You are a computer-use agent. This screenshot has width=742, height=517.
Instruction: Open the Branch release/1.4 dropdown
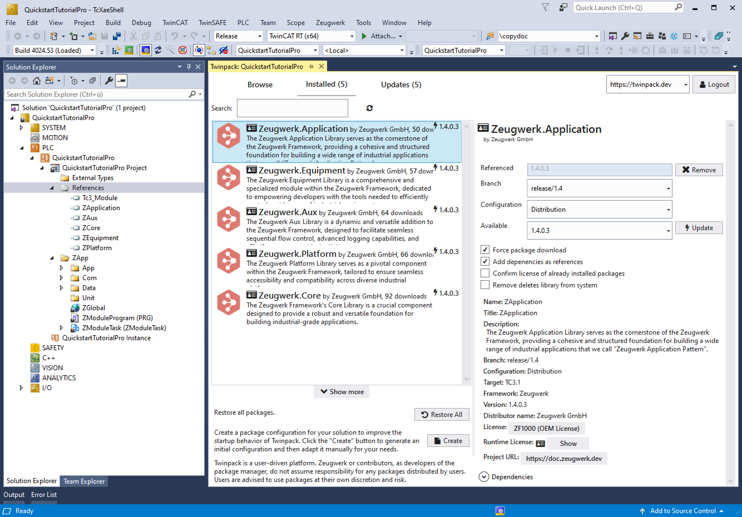(x=599, y=188)
